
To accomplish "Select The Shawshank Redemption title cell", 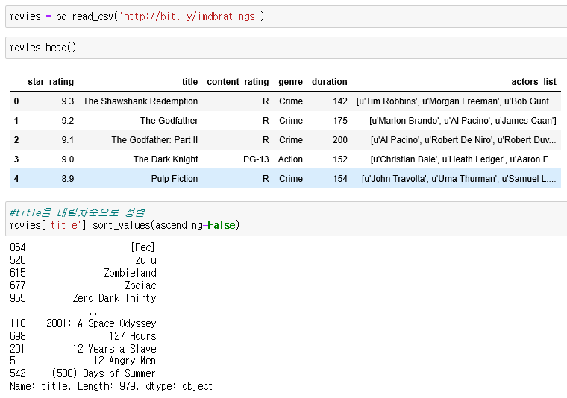I will click(x=140, y=101).
